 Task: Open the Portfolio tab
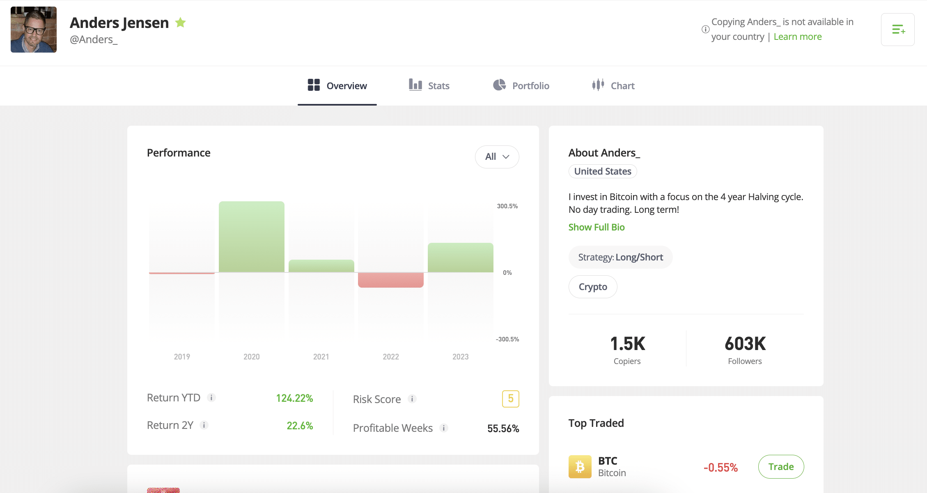tap(521, 85)
